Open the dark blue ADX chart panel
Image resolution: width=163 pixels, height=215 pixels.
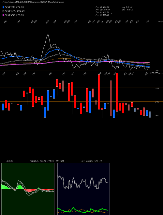[x=83, y=189]
